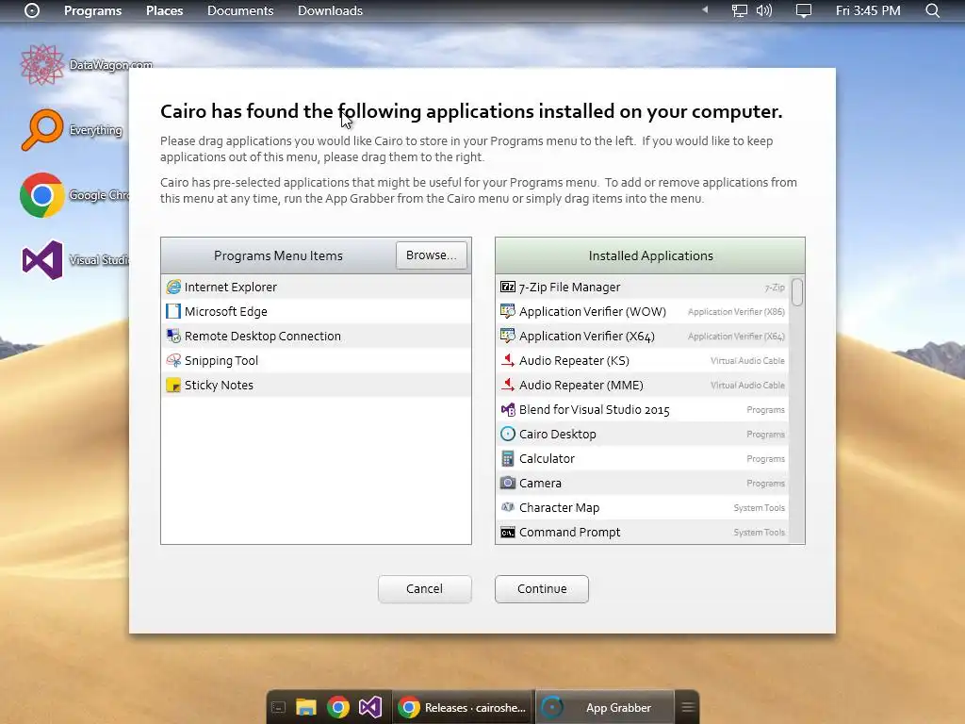Image resolution: width=965 pixels, height=724 pixels.
Task: Open DataWagon.com desktop icon
Action: click(x=41, y=64)
